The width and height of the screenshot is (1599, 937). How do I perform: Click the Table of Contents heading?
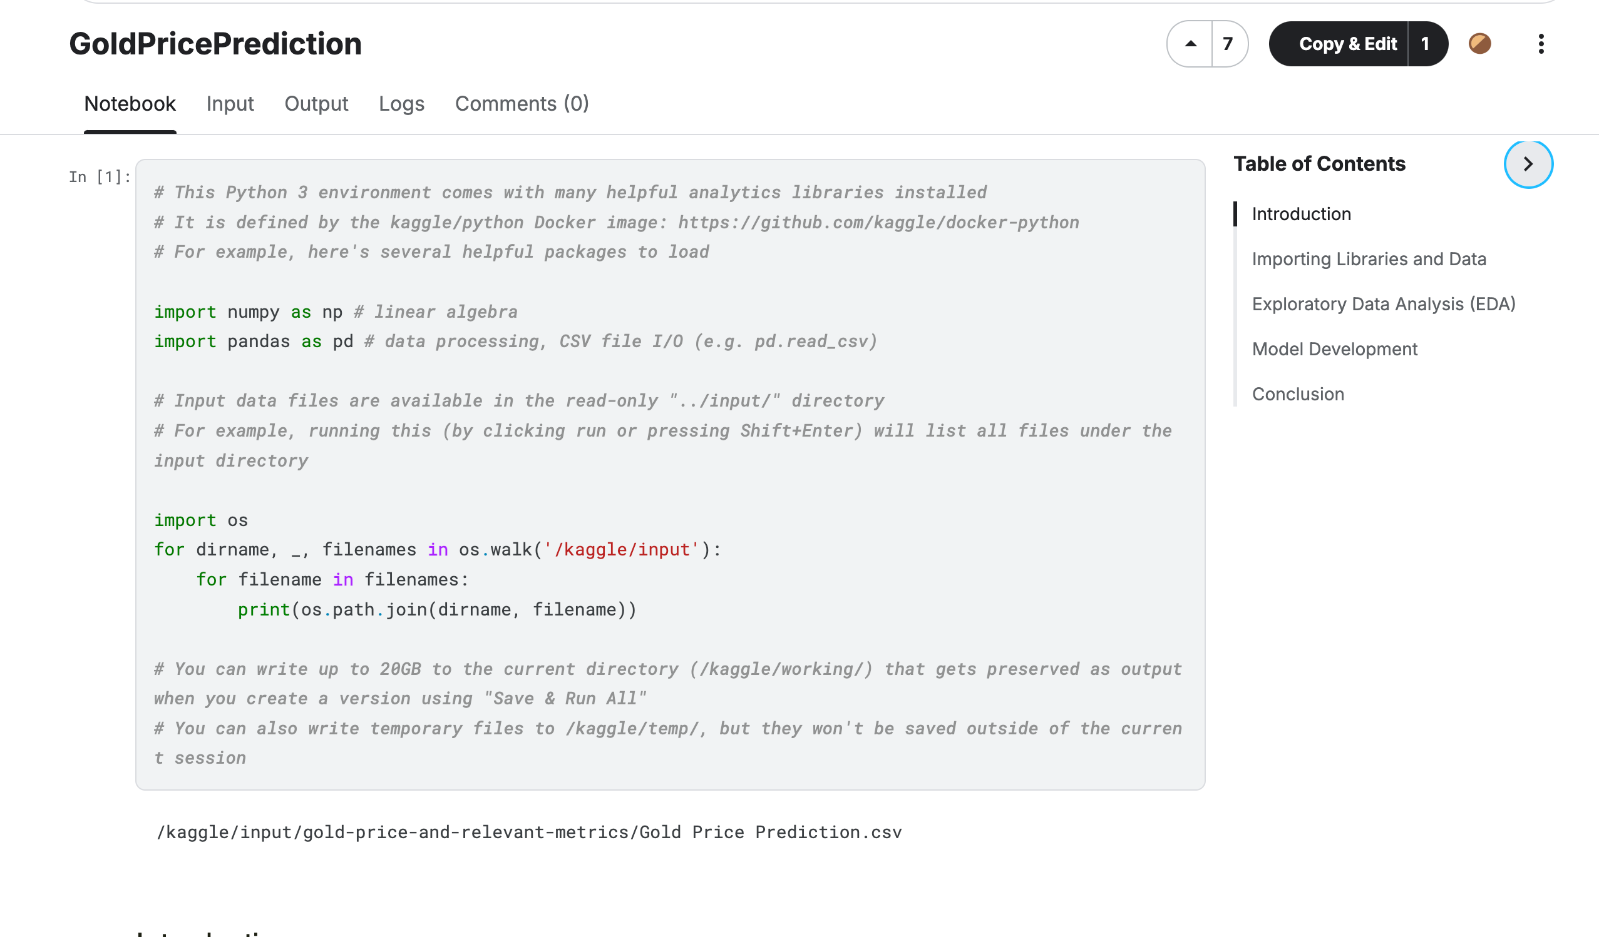1319,163
